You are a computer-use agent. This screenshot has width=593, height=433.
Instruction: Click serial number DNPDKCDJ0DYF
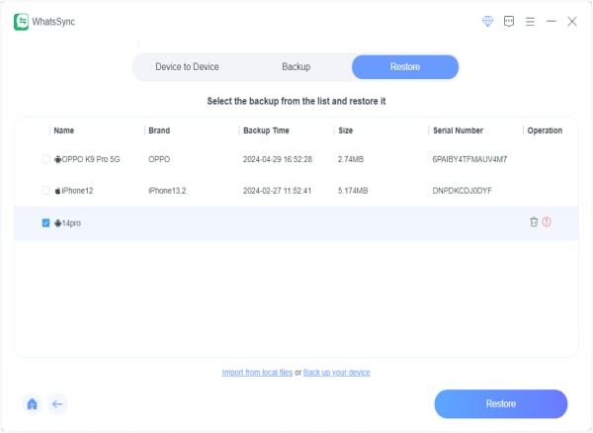click(x=463, y=191)
